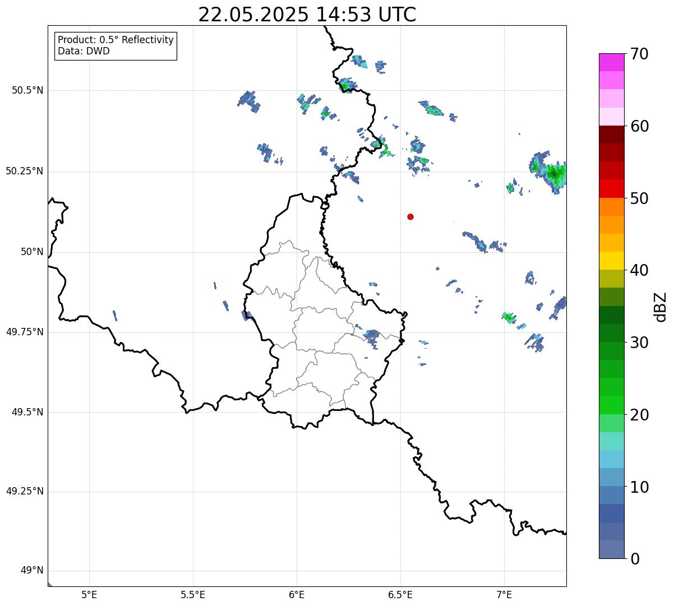Viewport: 674px width, 606px height.
Task: Pick the orange colorbar swatch just below 50
Action: 611,207
